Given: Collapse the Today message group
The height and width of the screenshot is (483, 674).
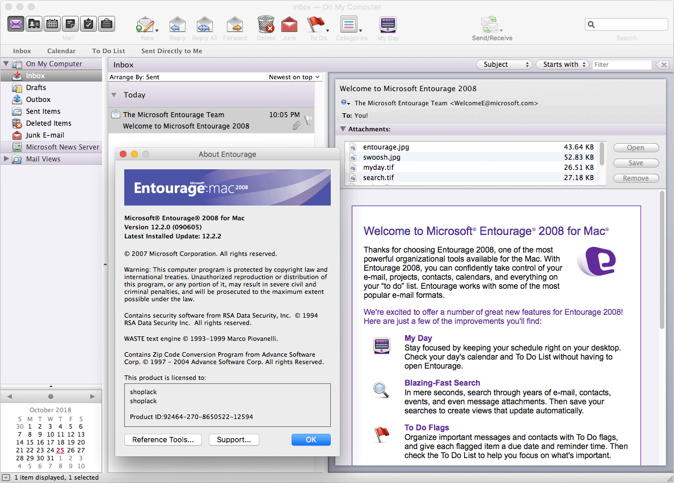Looking at the screenshot, I should 114,95.
